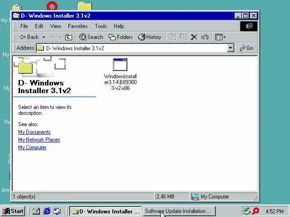The image size is (290, 217).
Task: Switch to the Software Update Installation taskbar button
Action: click(x=179, y=211)
